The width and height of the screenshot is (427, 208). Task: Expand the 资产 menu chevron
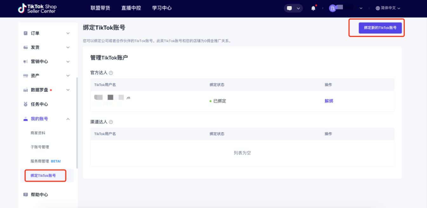point(68,76)
